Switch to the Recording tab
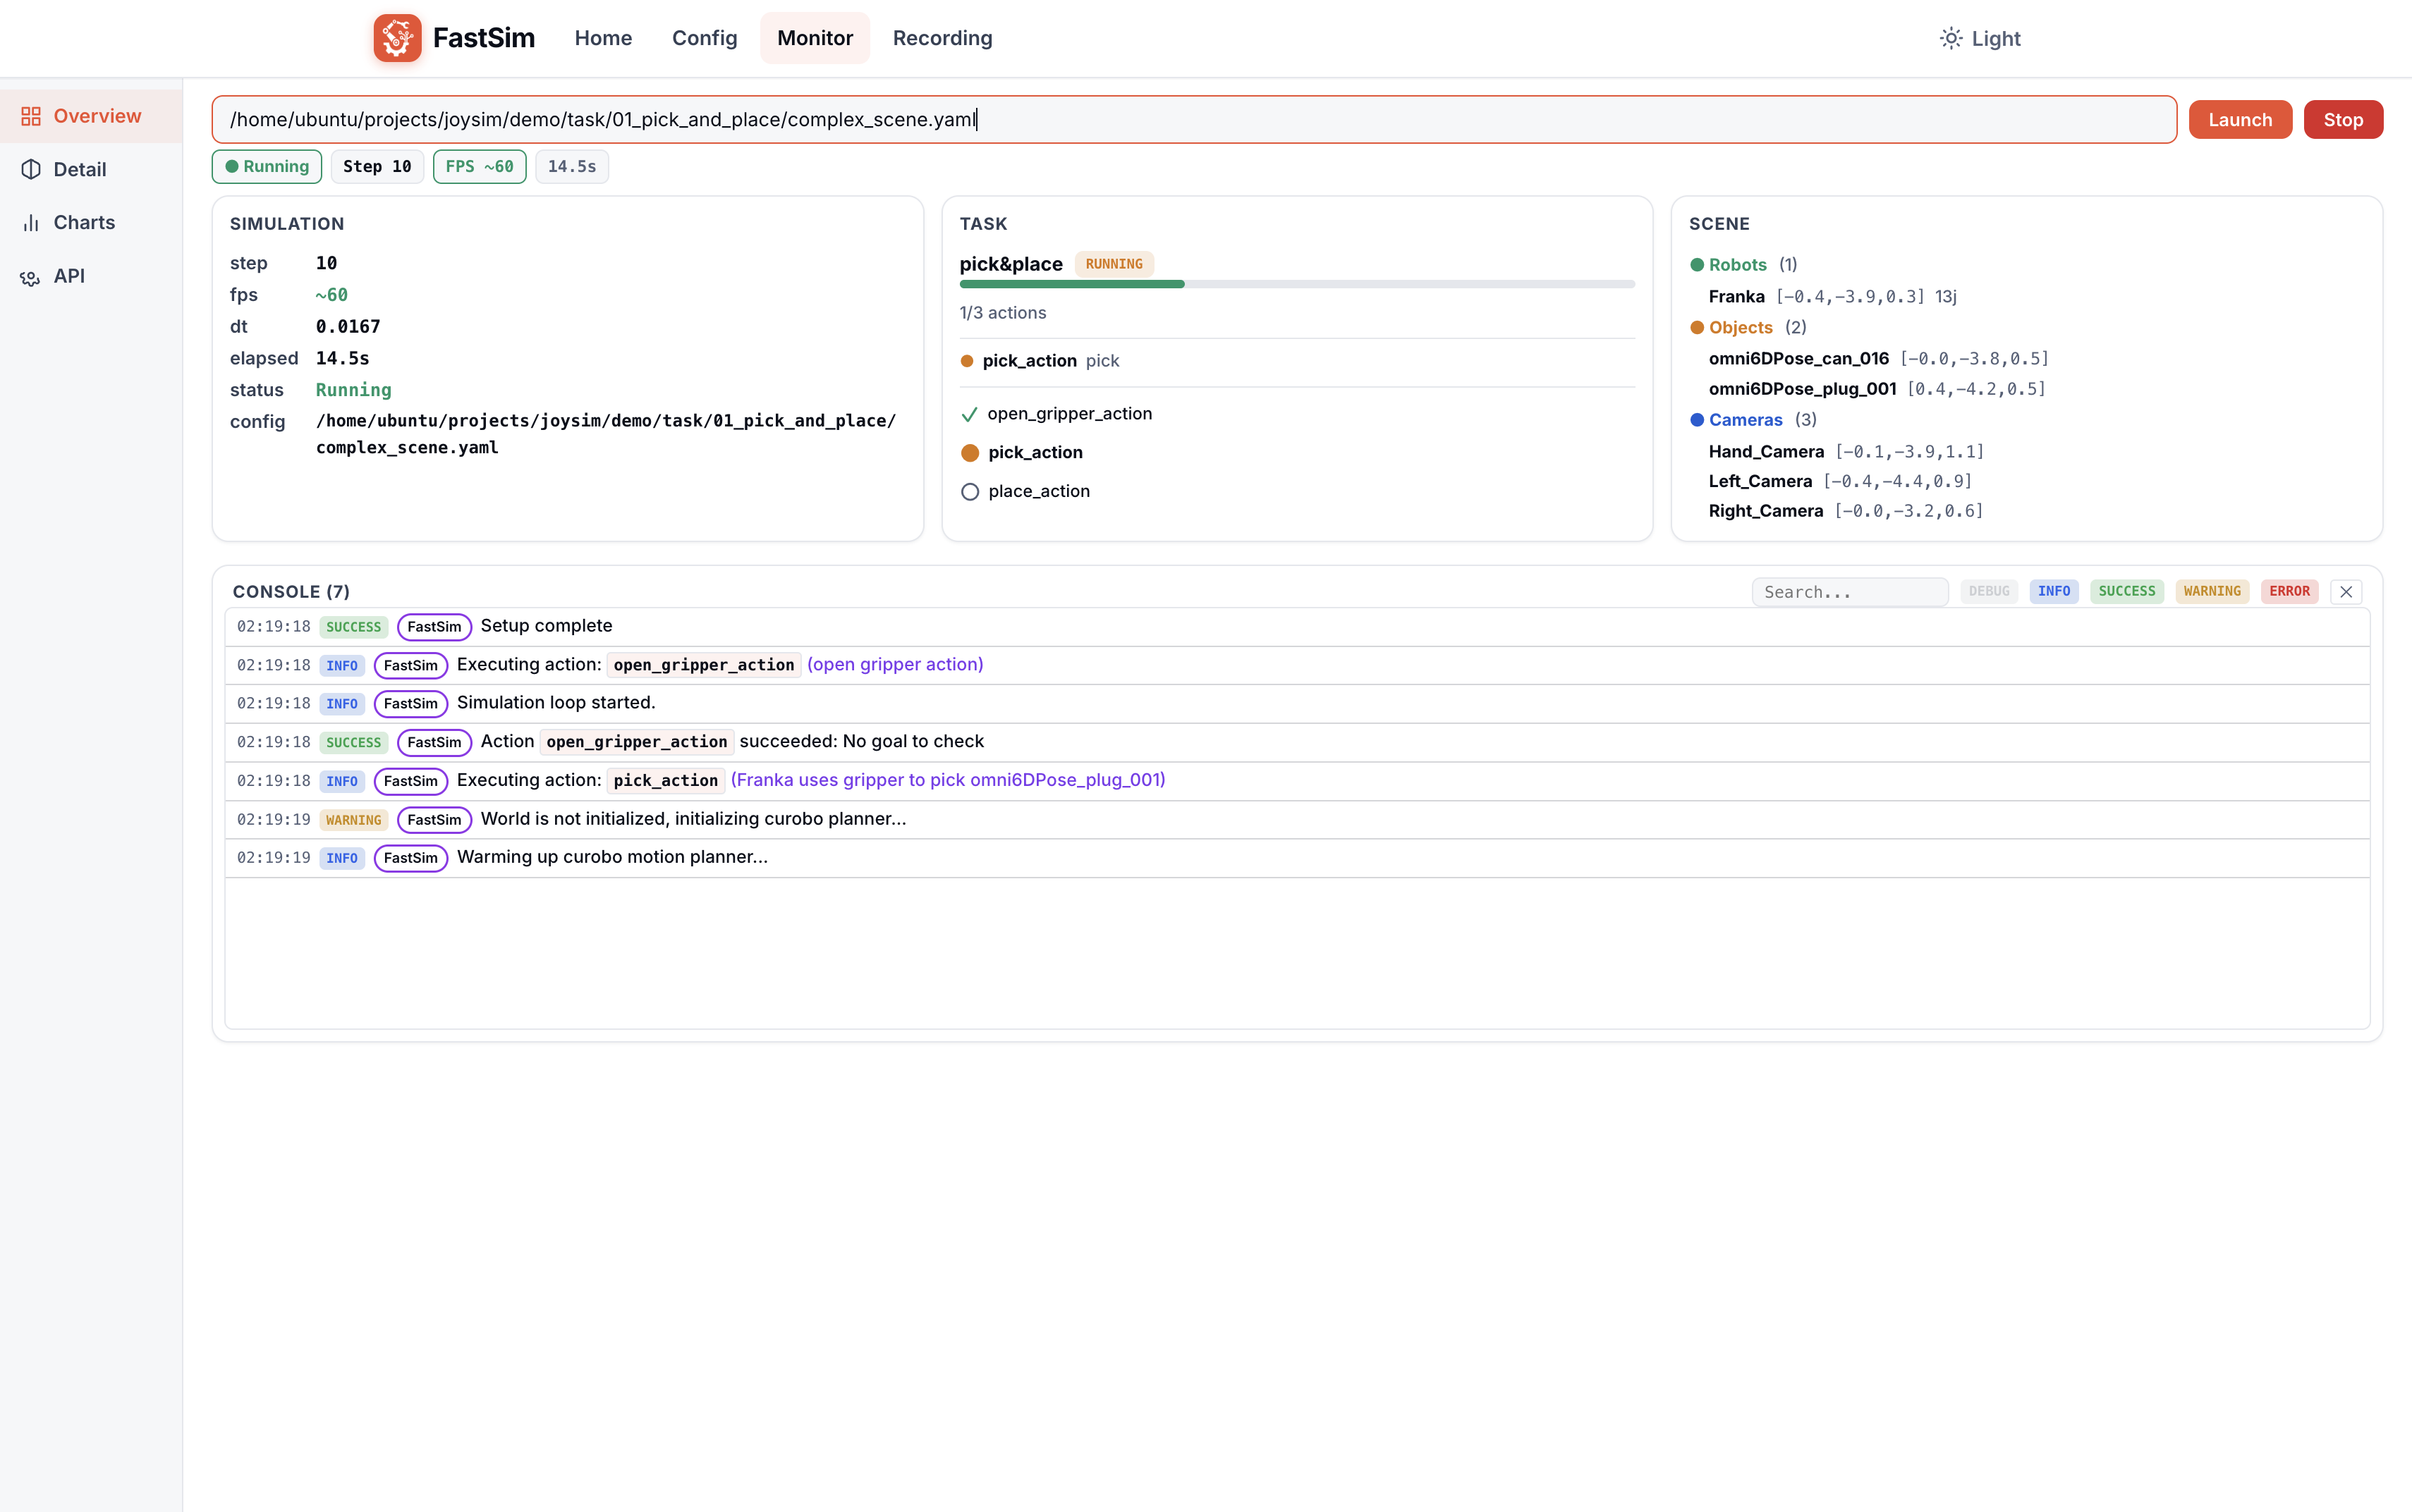Image resolution: width=2412 pixels, height=1512 pixels. 942,38
